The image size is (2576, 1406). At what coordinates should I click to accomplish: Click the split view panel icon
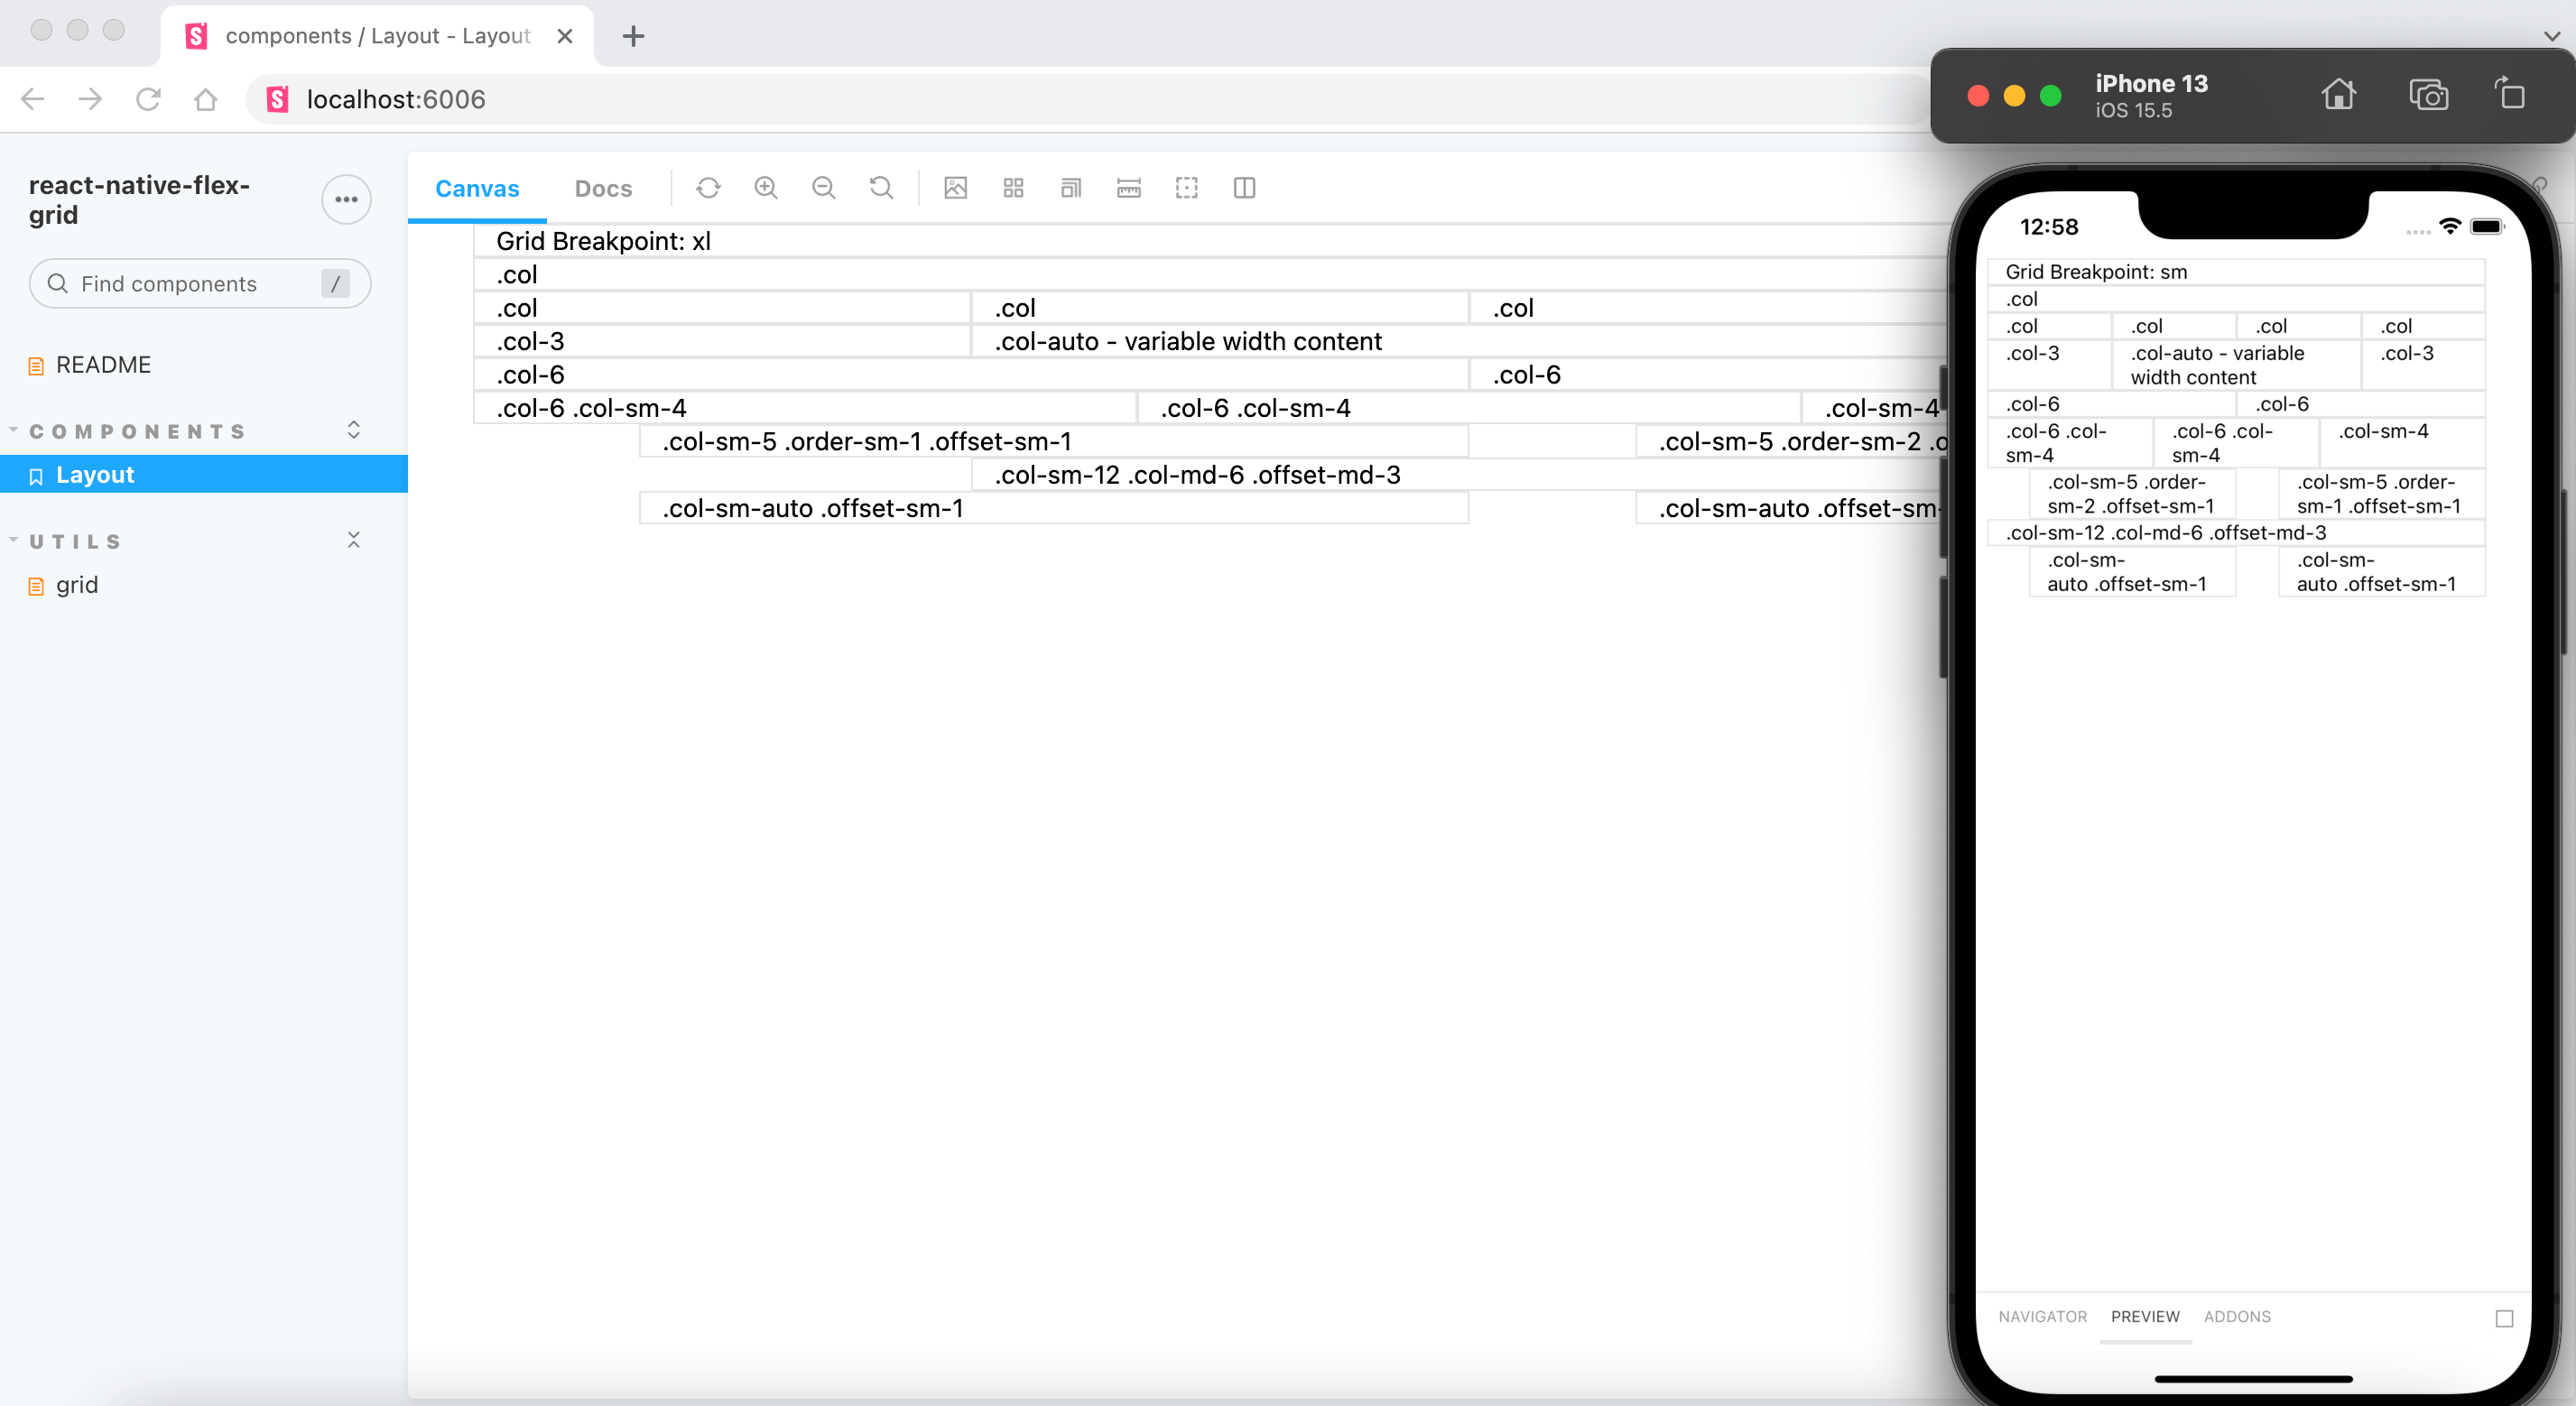click(x=1245, y=185)
